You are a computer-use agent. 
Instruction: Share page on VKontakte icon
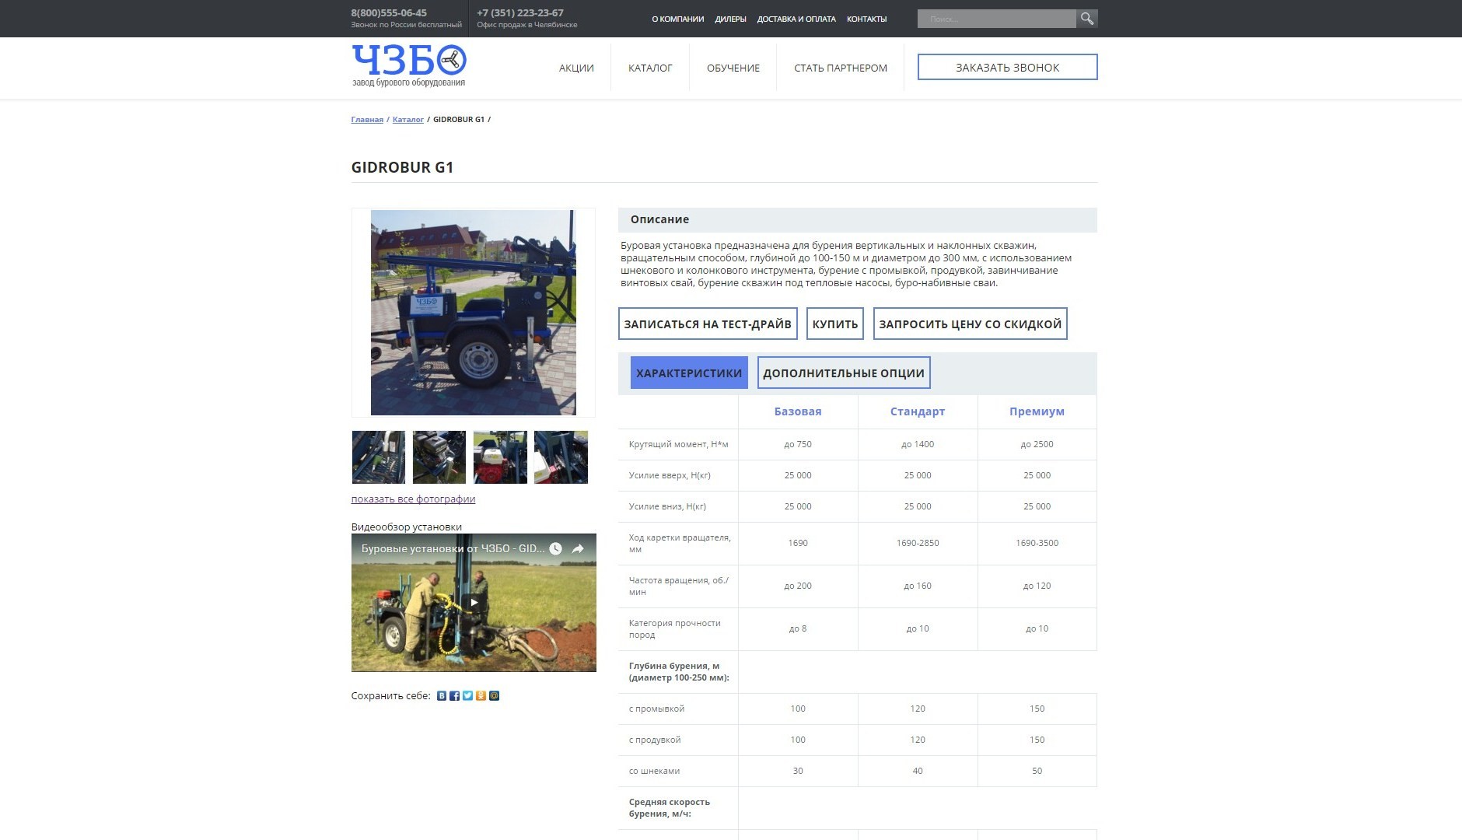(442, 696)
